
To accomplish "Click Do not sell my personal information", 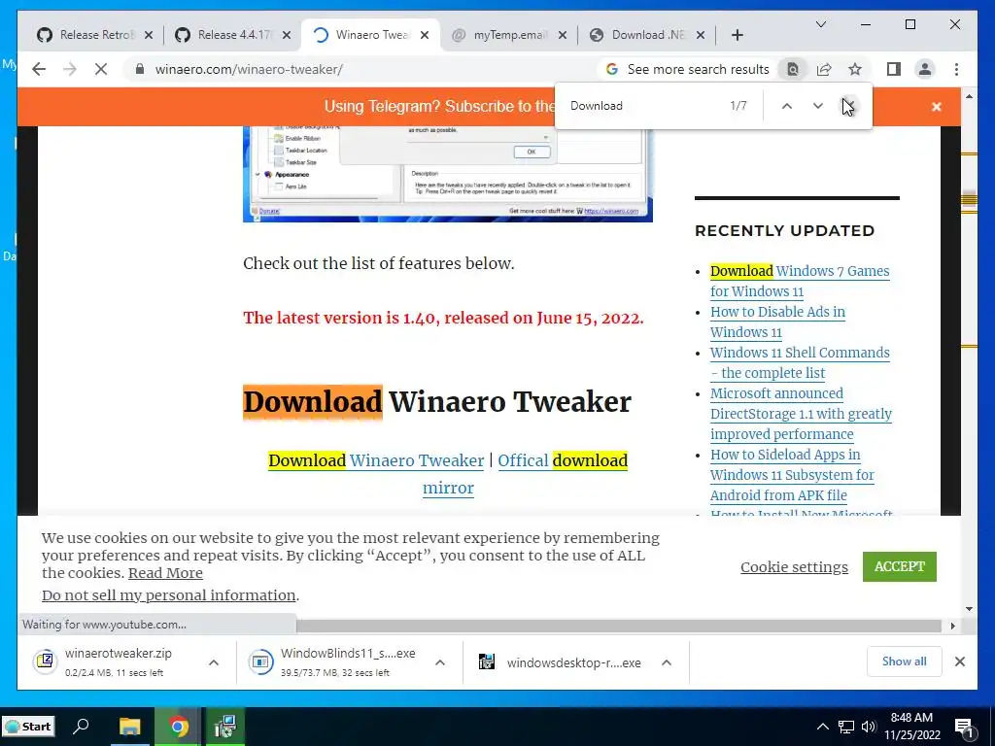I will point(169,595).
